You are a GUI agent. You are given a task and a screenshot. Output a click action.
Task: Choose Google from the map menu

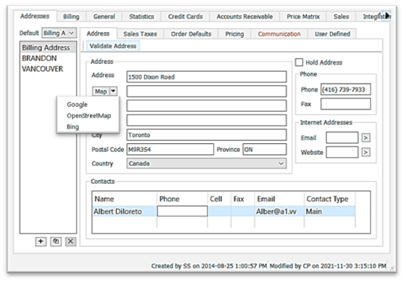point(77,105)
